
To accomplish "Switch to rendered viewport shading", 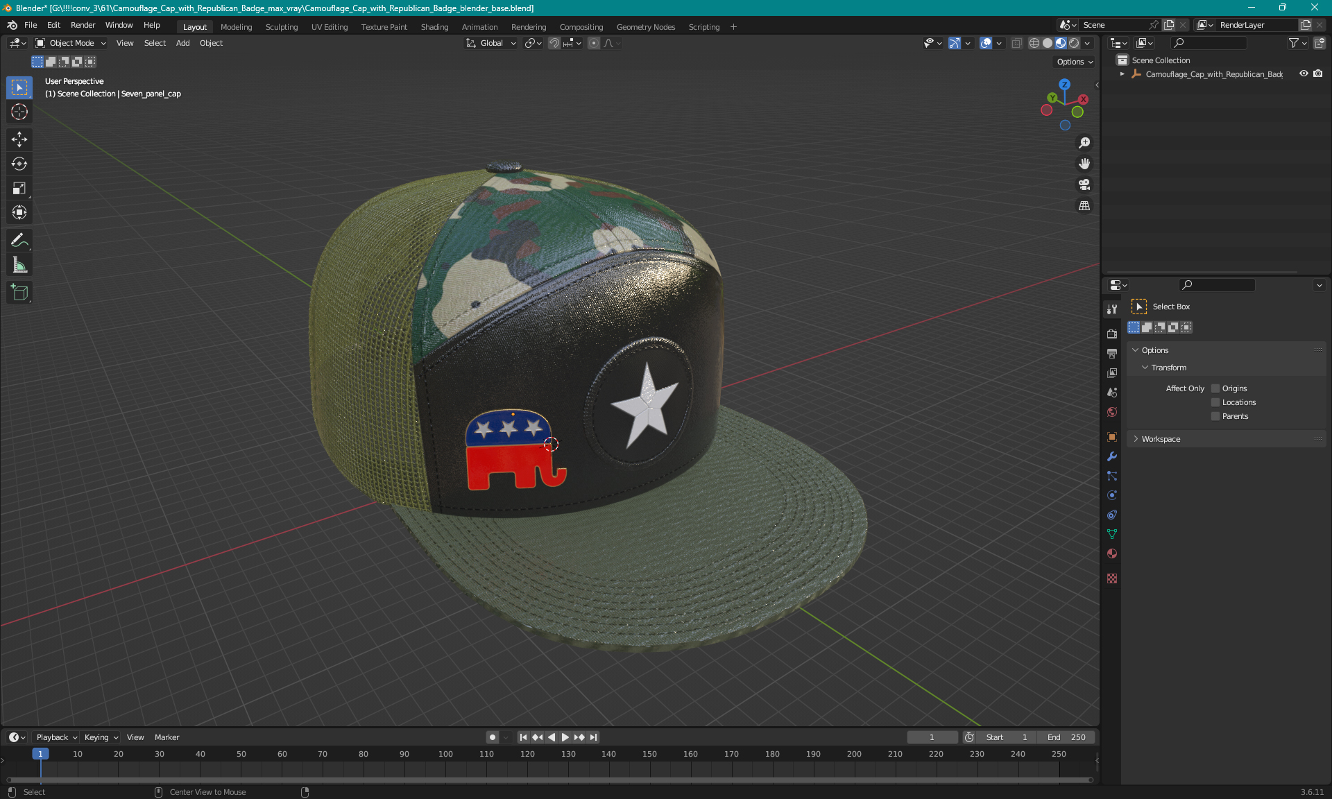I will (x=1074, y=43).
